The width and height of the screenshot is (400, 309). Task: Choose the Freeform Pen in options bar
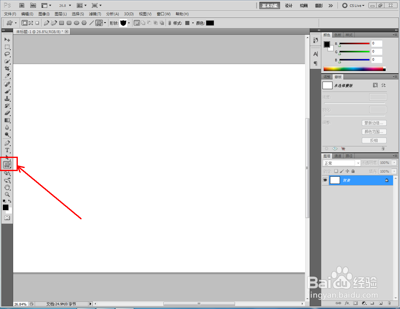coord(54,23)
